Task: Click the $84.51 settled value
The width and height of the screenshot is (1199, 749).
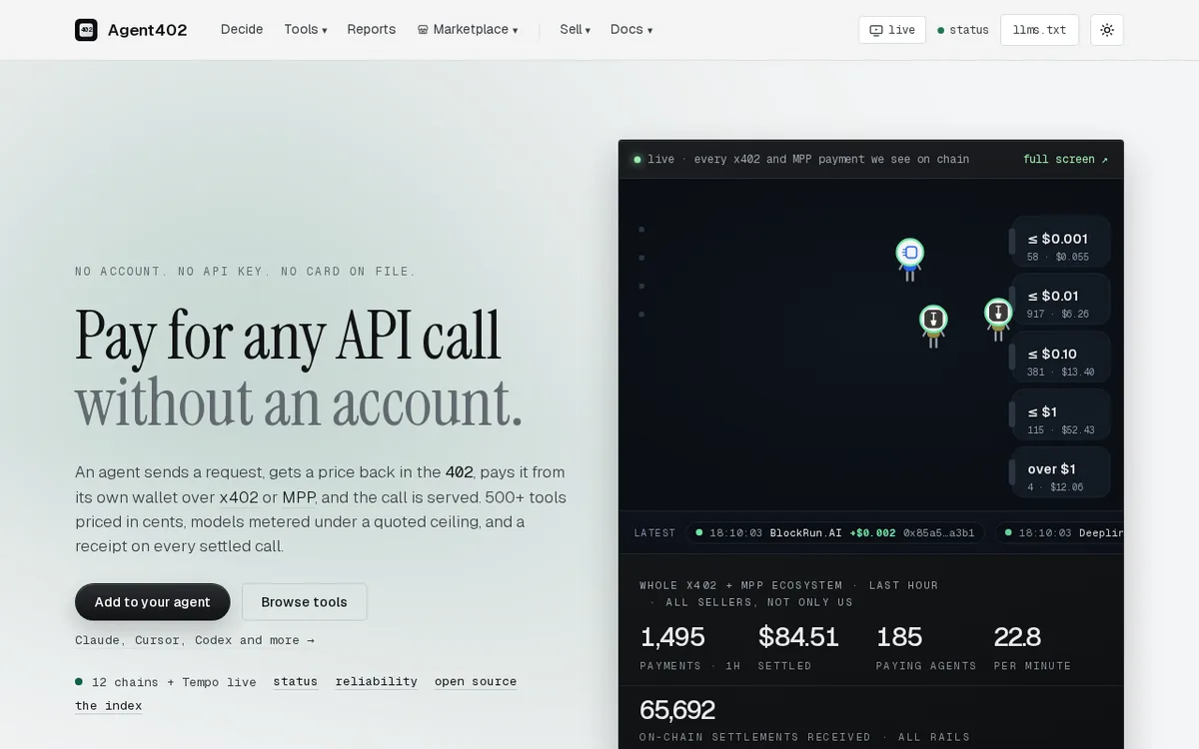Action: click(797, 636)
